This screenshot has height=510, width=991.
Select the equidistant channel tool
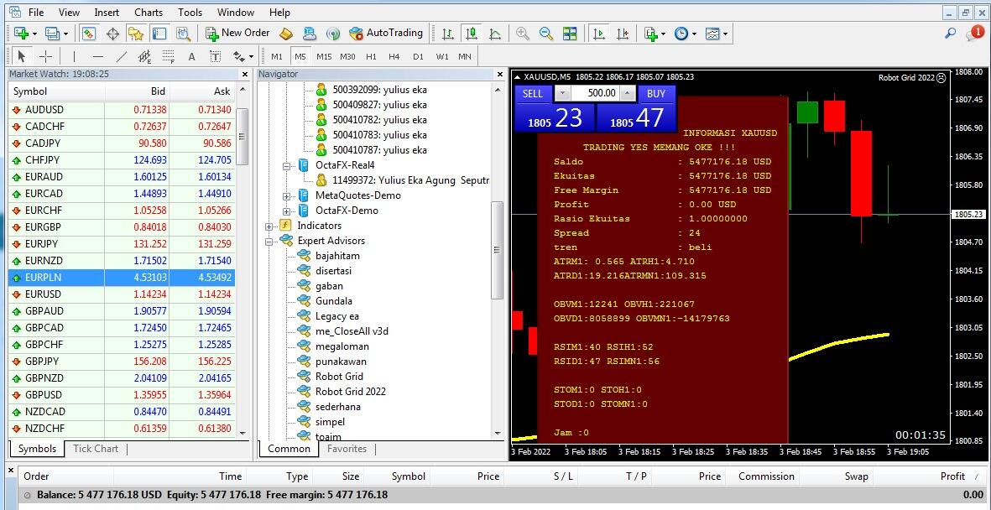click(144, 56)
